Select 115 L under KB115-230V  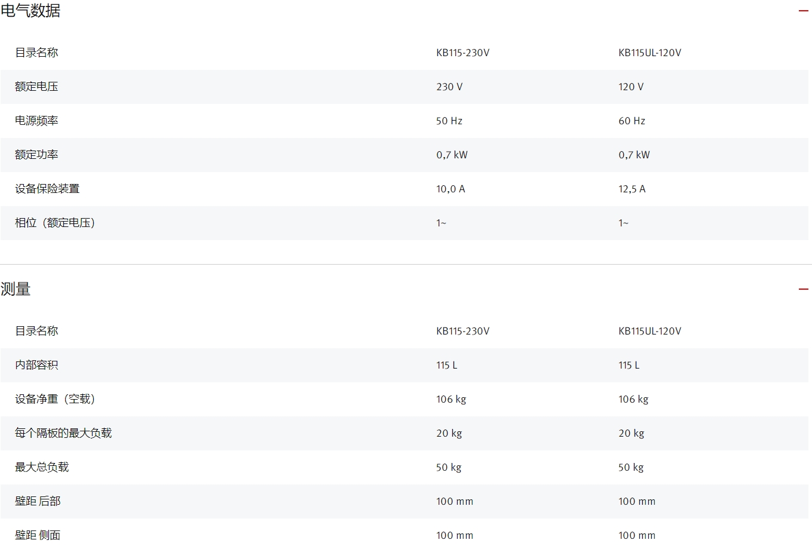point(446,365)
